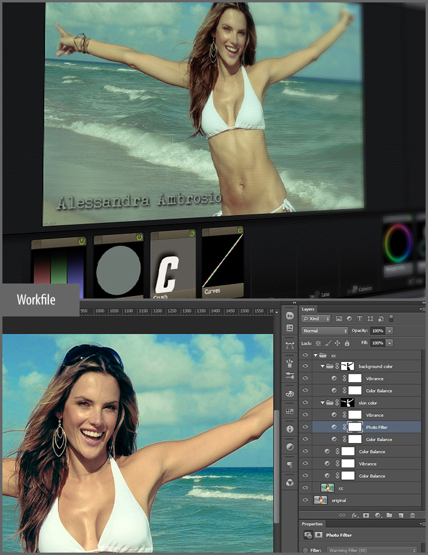Create new group with folder icon
The image size is (428, 555).
click(389, 515)
